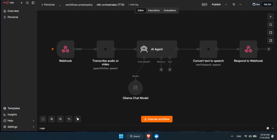Zoom in on the canvas
This screenshot has width=277, height=140.
(x=52, y=119)
